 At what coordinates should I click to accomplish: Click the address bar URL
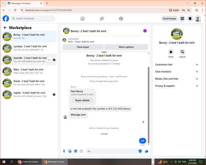pos(48,10)
